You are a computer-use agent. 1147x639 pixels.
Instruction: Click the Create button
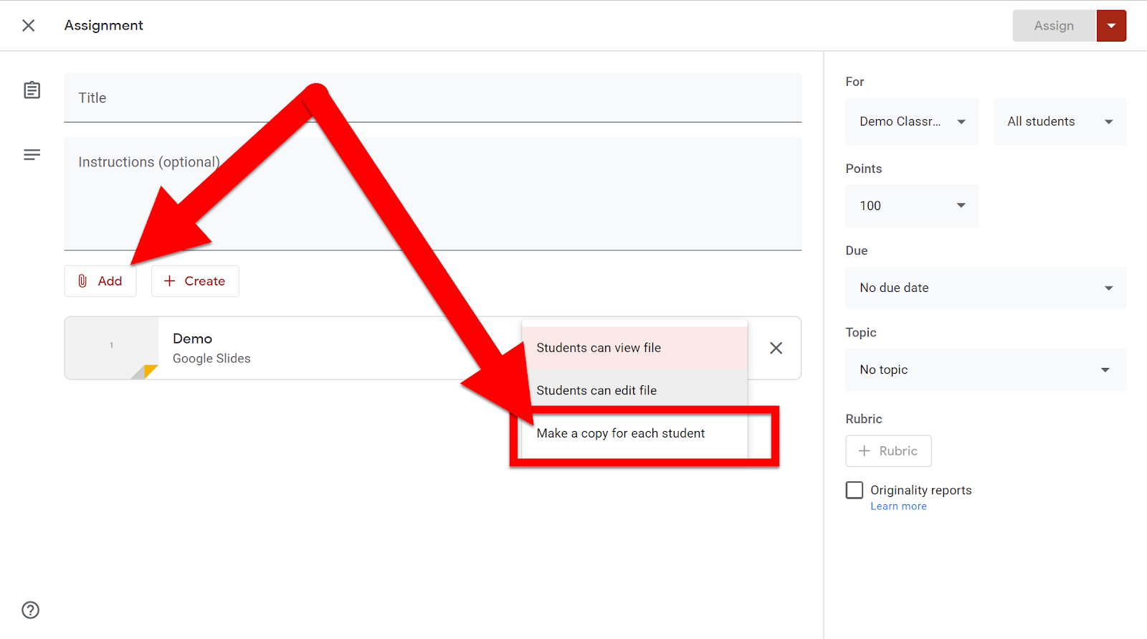pyautogui.click(x=195, y=281)
